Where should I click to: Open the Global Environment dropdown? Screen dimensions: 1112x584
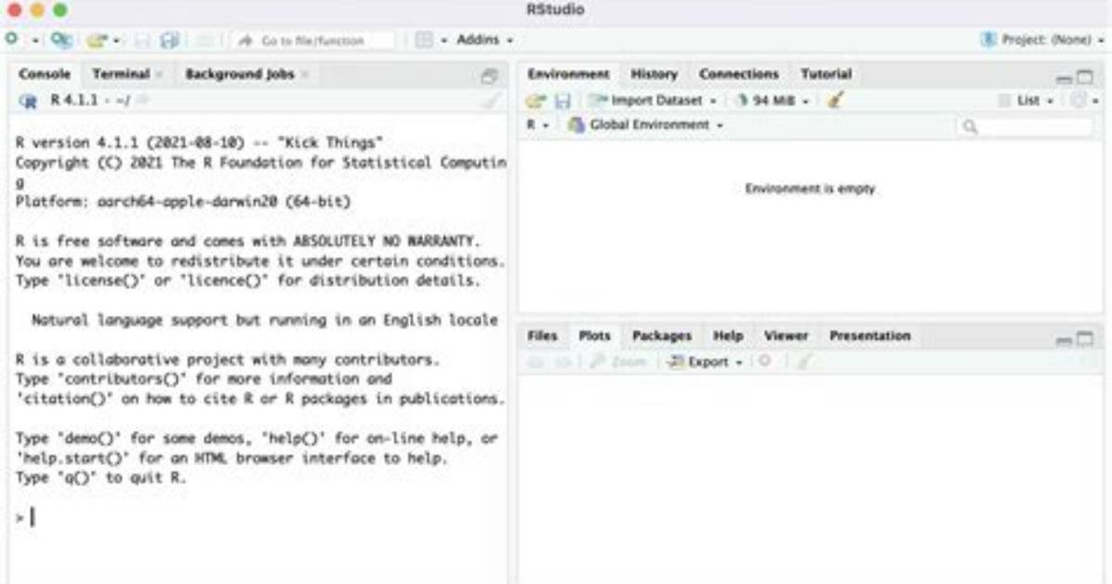pyautogui.click(x=645, y=125)
